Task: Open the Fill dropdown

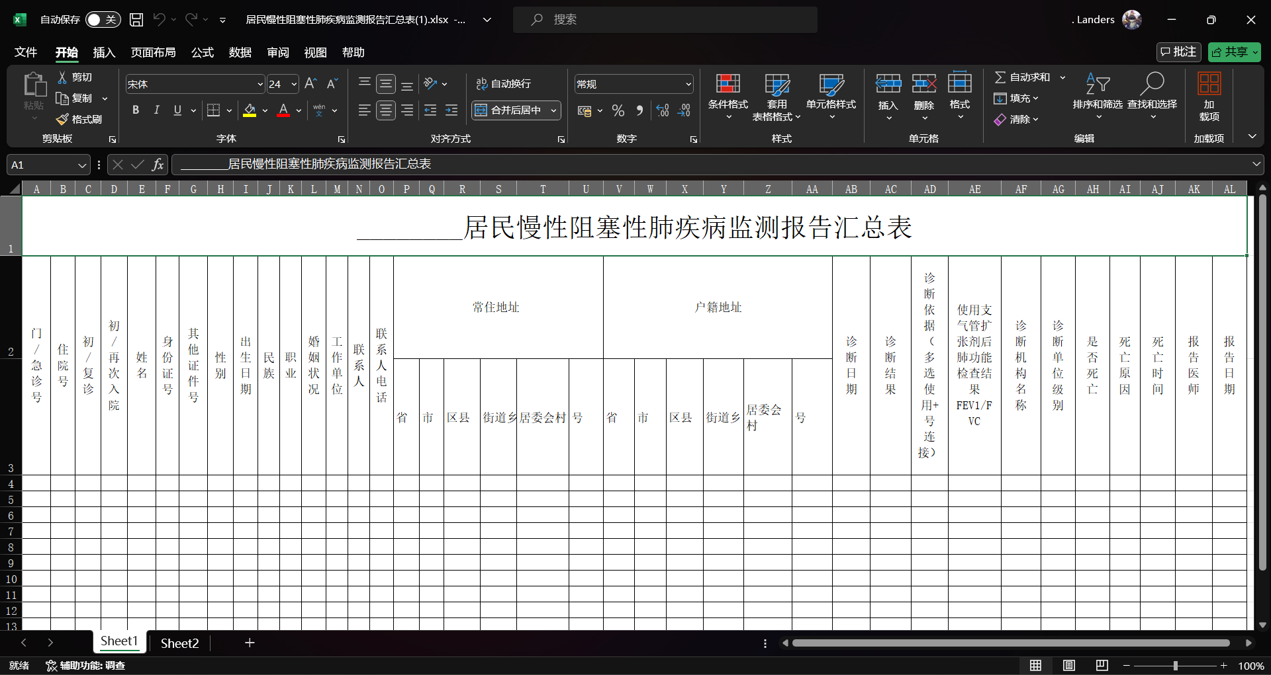Action: pyautogui.click(x=1017, y=99)
